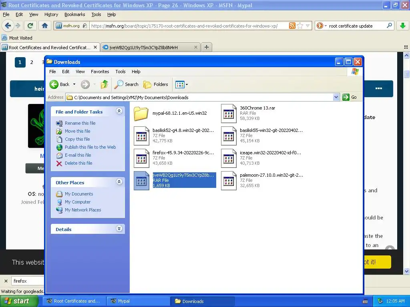Image resolution: width=410 pixels, height=307 pixels.
Task: Open the Help menu in Mypal browser
Action: (111, 14)
